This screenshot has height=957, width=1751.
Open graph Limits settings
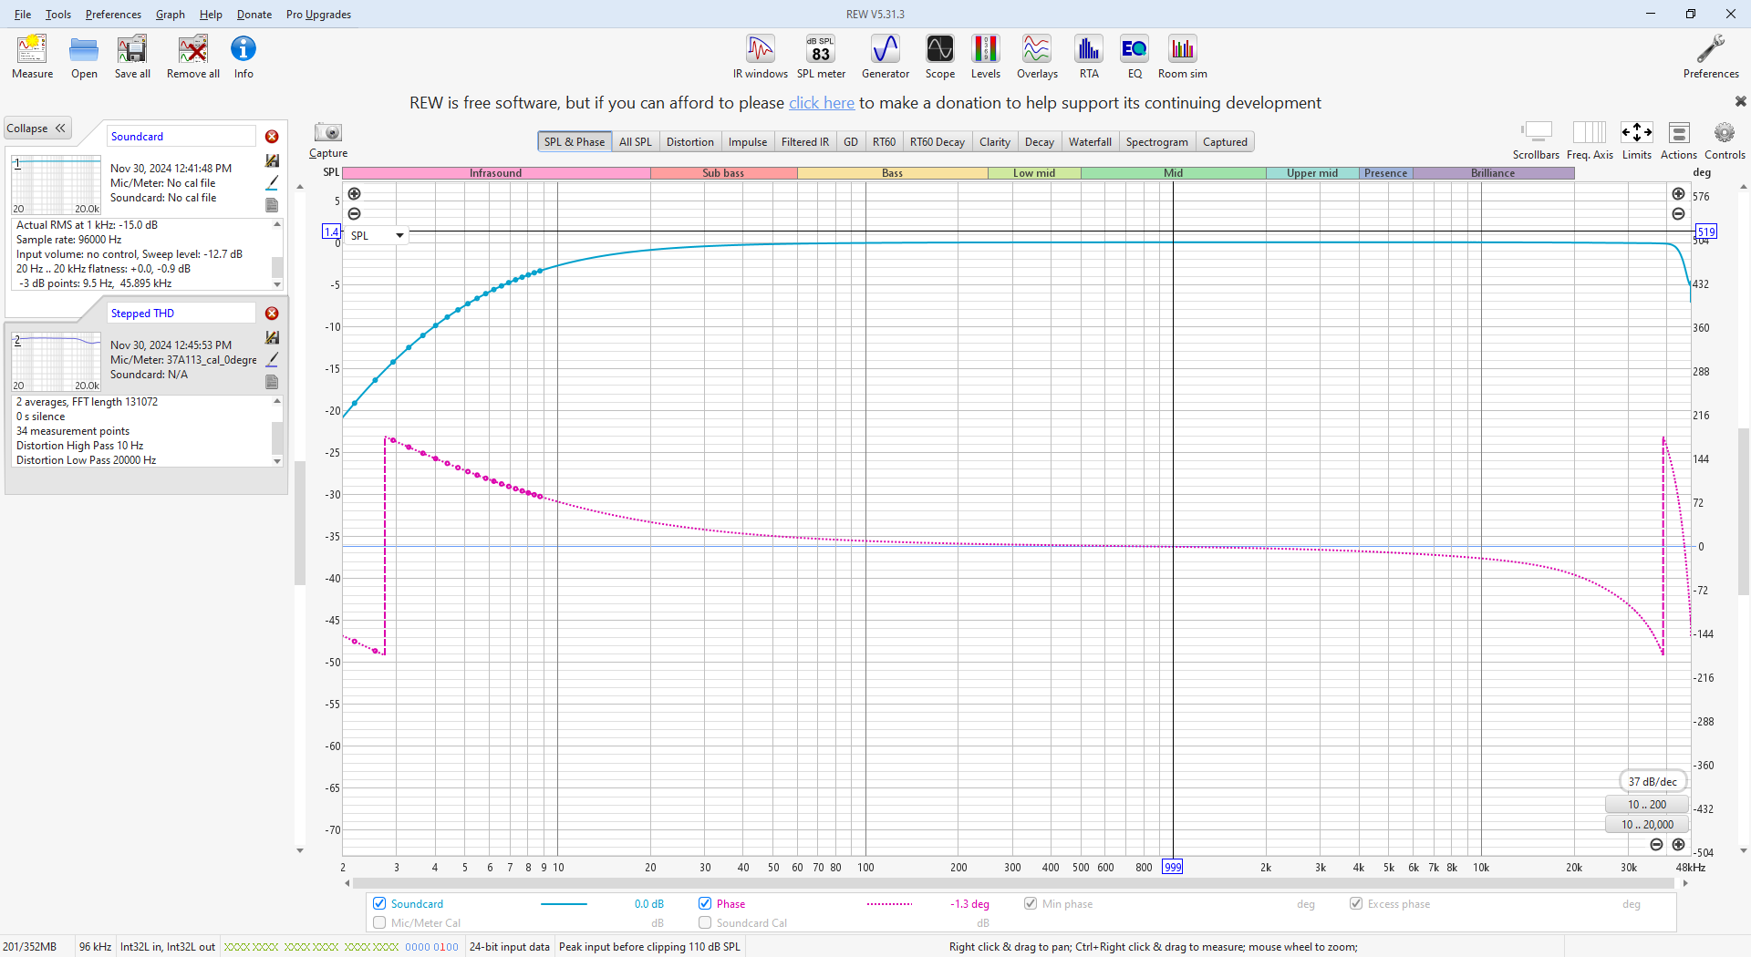point(1637,139)
